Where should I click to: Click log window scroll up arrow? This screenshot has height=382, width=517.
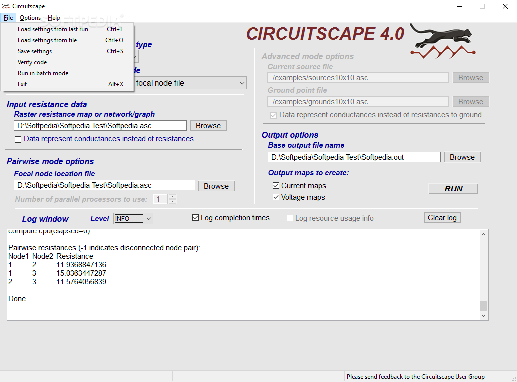click(483, 234)
